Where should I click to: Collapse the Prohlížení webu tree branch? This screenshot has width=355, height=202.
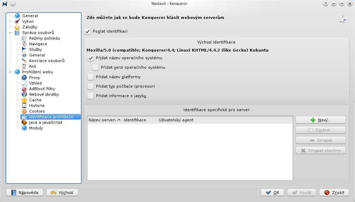point(10,72)
